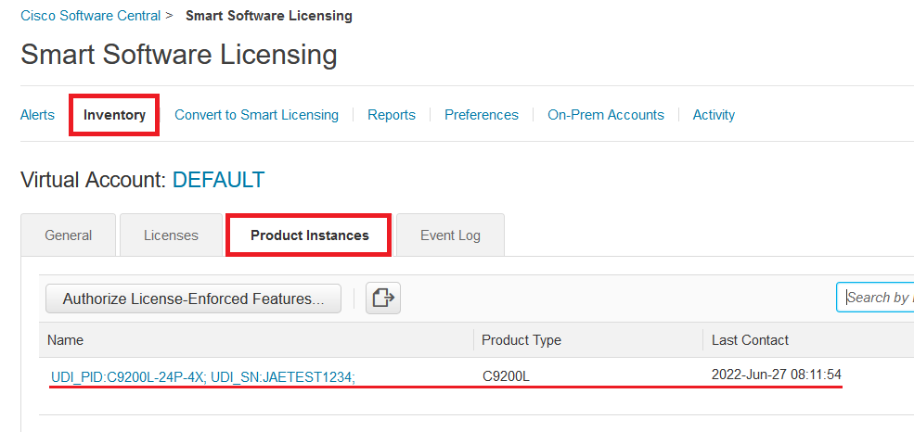Screen dimensions: 914x432
Task: Sort by the Product Type column header
Action: point(521,340)
